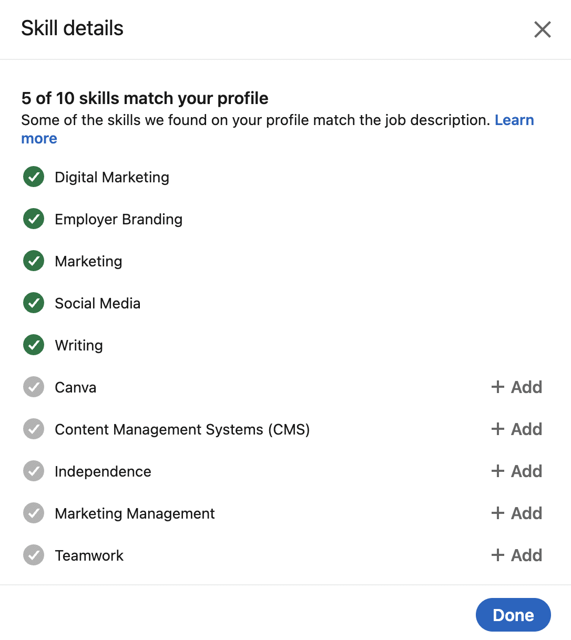Add Independence skill to profile
Image resolution: width=571 pixels, height=640 pixels.
(x=516, y=471)
